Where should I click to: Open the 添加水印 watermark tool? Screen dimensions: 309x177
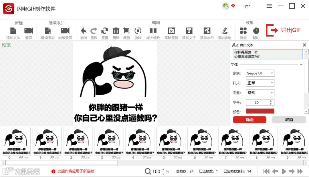coord(207,31)
